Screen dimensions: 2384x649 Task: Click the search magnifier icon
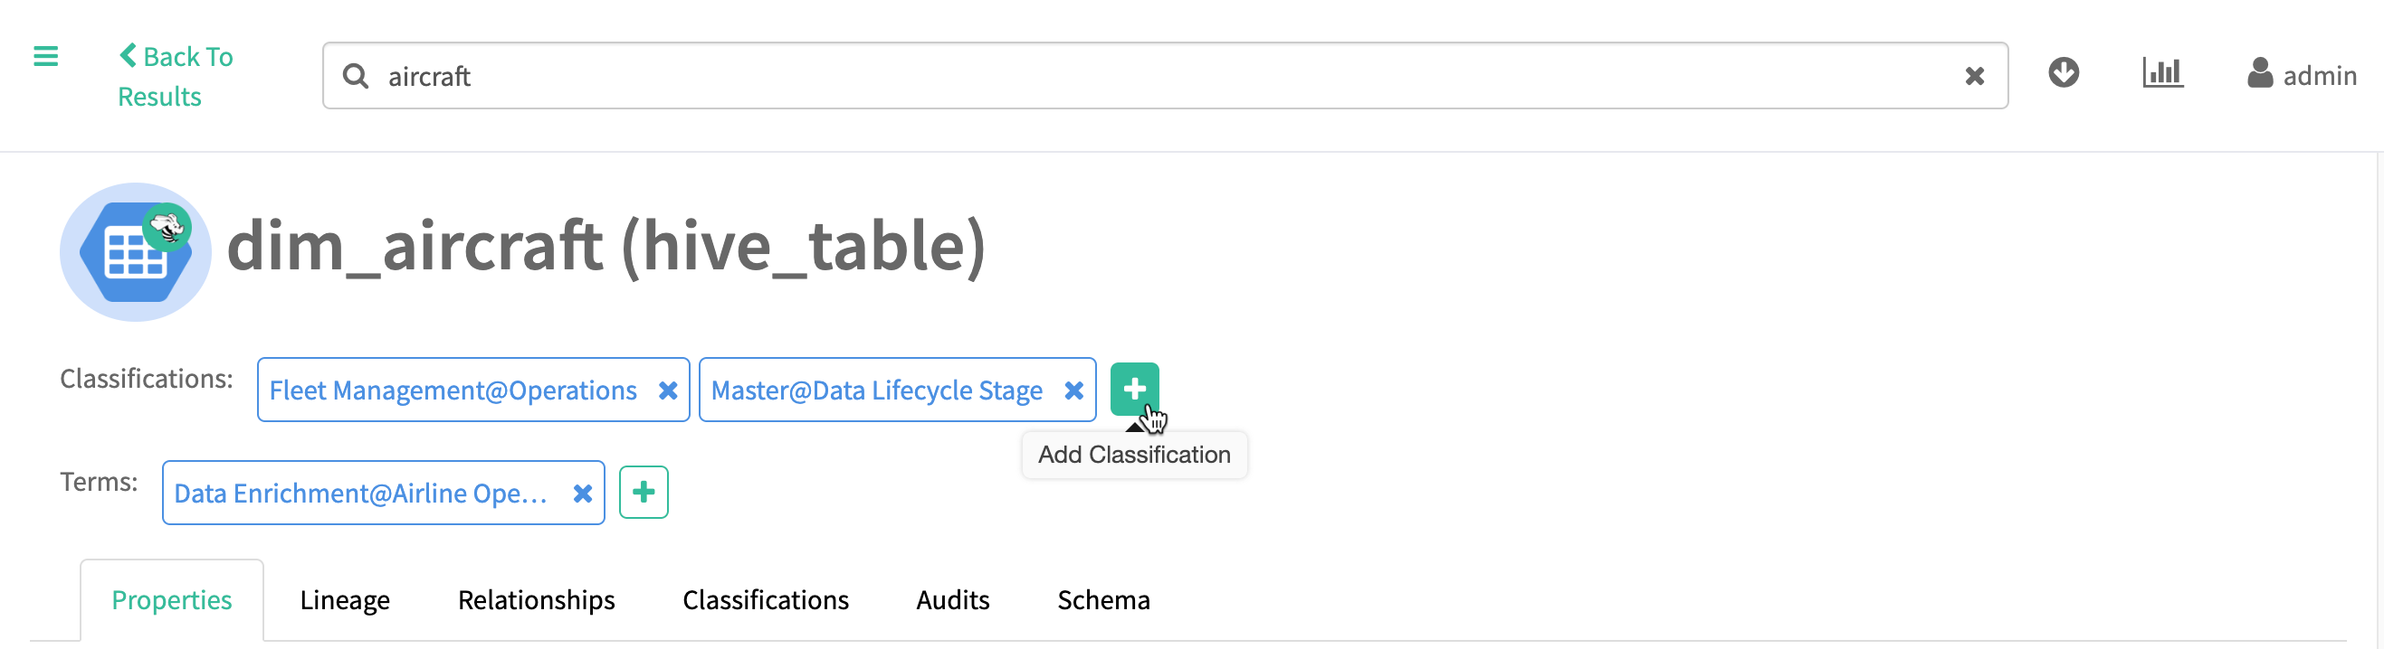(356, 76)
